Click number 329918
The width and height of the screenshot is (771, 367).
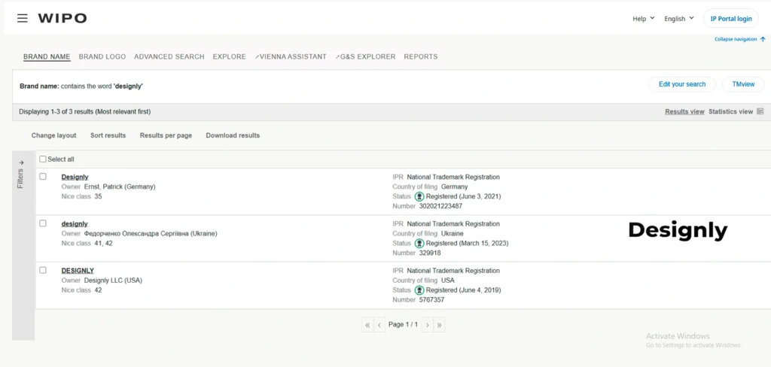click(430, 253)
